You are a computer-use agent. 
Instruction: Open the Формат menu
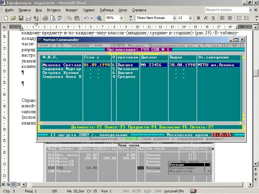pos(72,10)
